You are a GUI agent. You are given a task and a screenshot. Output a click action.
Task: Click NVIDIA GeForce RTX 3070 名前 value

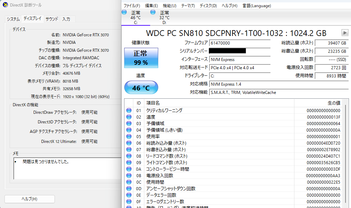point(86,35)
